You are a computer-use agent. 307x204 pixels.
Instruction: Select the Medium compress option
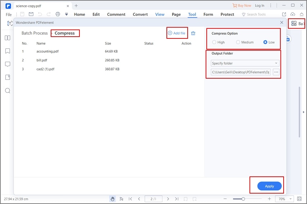click(245, 42)
